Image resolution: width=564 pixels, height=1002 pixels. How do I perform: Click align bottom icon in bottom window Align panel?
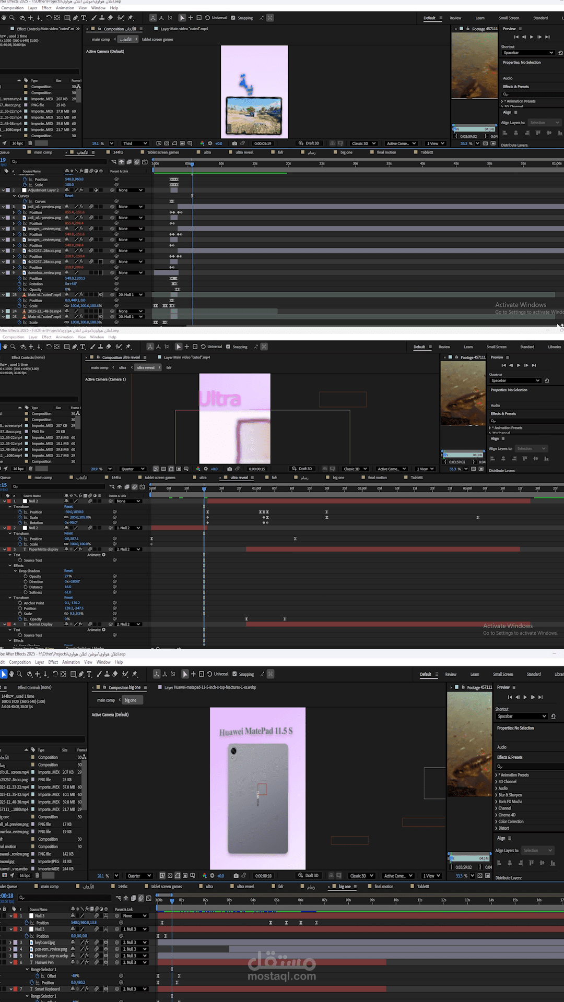552,863
